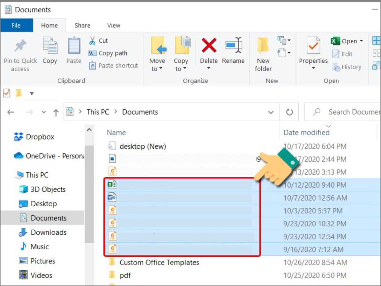The height and width of the screenshot is (286, 381).
Task: Switch to the View ribbon tab
Action: tap(114, 25)
